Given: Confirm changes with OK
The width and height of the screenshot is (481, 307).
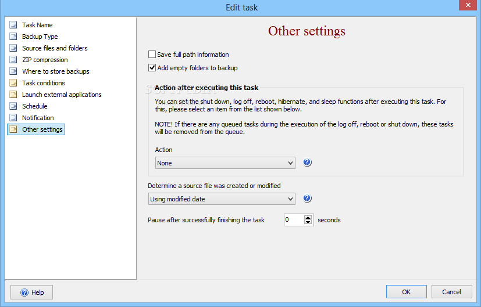Looking at the screenshot, I should [406, 292].
